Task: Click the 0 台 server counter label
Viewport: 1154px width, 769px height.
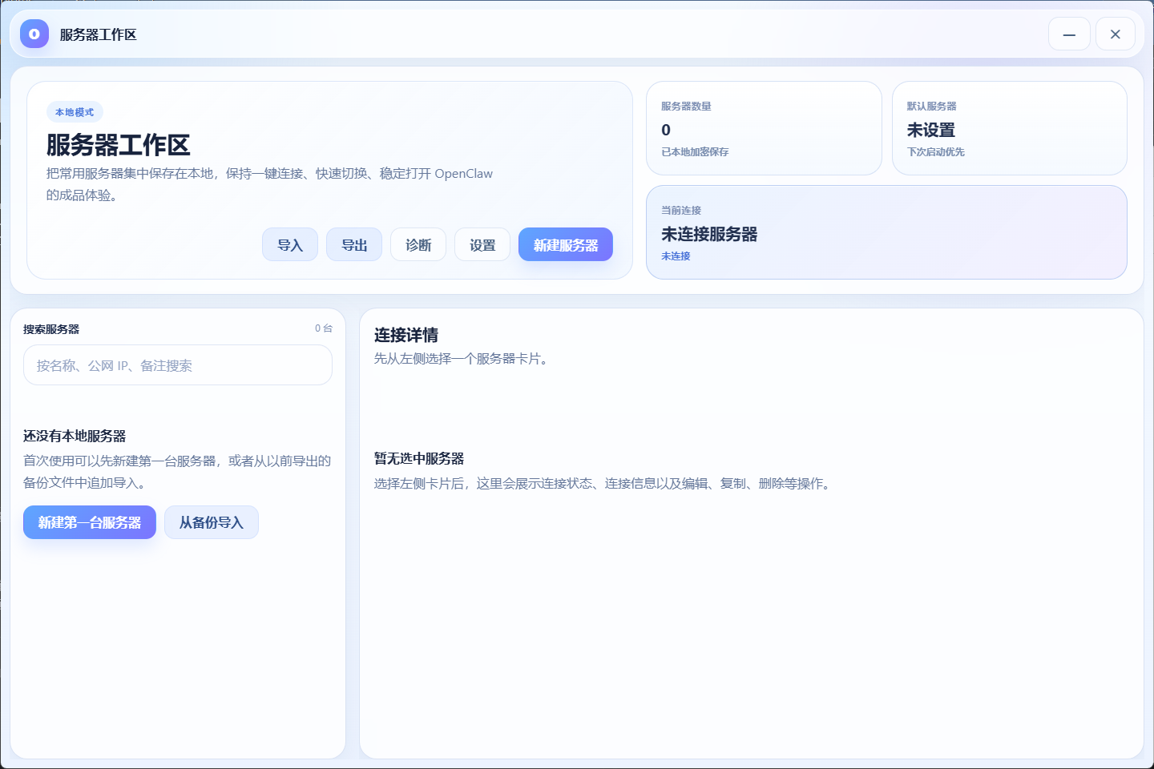Action: (x=323, y=328)
